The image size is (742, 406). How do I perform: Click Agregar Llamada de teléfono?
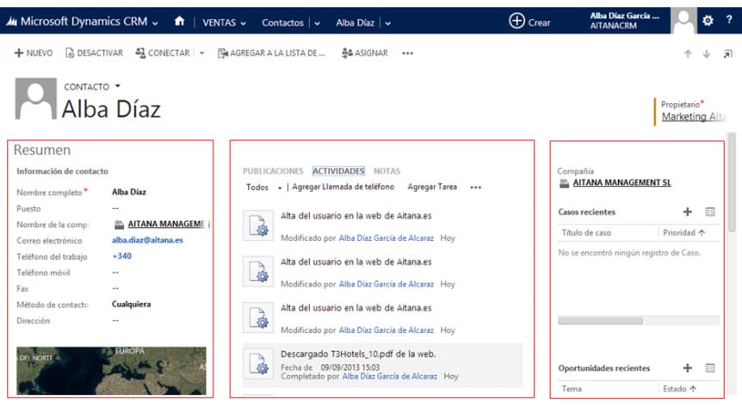point(343,187)
